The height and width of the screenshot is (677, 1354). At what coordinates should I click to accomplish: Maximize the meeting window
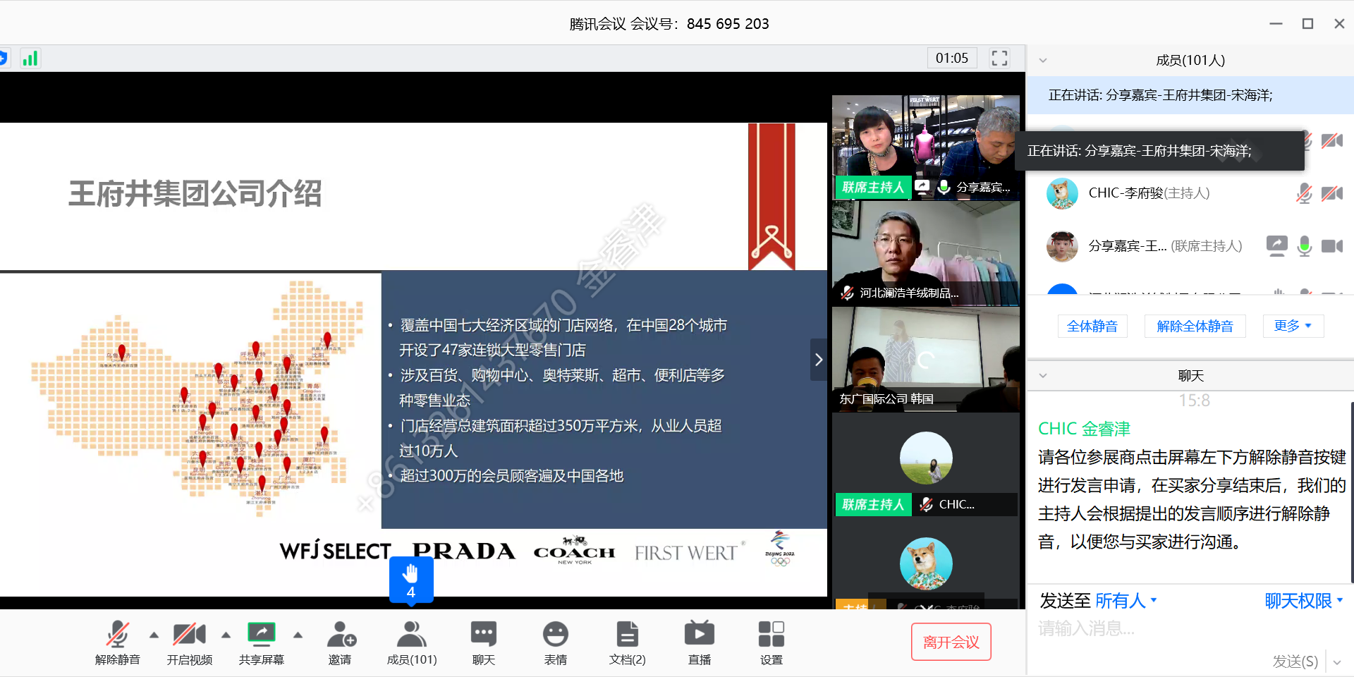[1307, 24]
